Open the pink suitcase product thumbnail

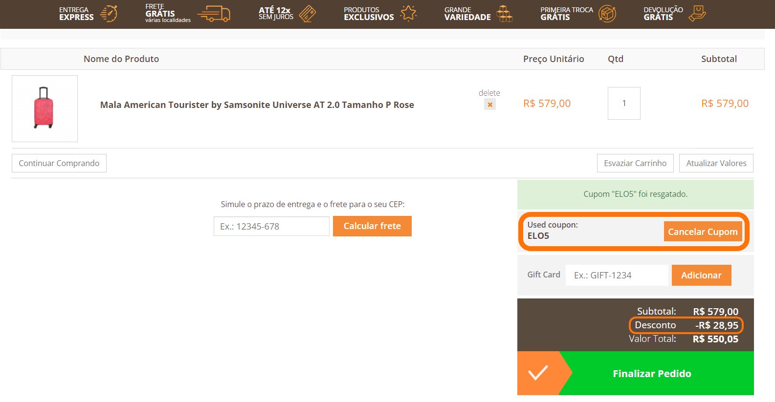click(44, 108)
